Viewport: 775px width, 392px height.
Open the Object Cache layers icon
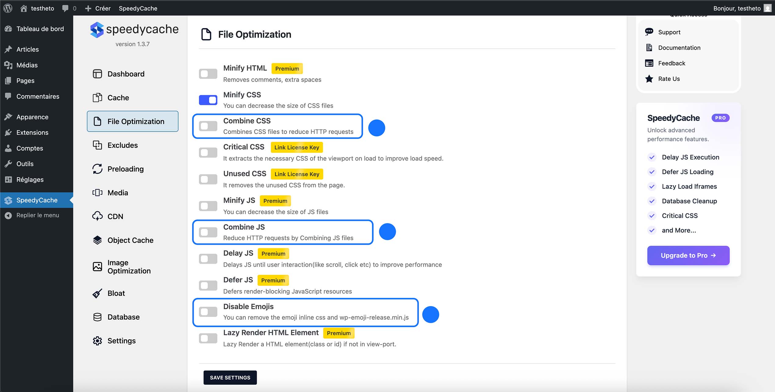(x=97, y=240)
